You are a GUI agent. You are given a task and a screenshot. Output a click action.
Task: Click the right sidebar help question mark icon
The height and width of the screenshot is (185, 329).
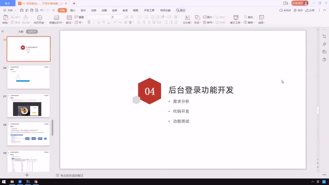[324, 60]
